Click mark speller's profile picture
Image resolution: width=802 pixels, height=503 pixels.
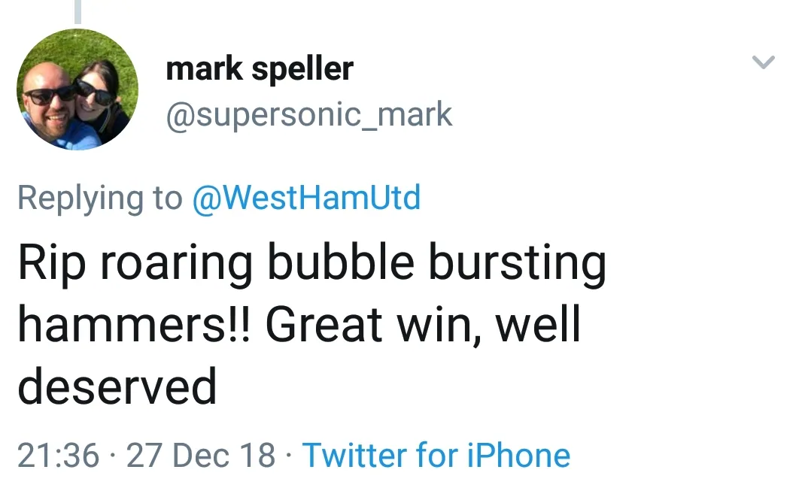click(77, 89)
